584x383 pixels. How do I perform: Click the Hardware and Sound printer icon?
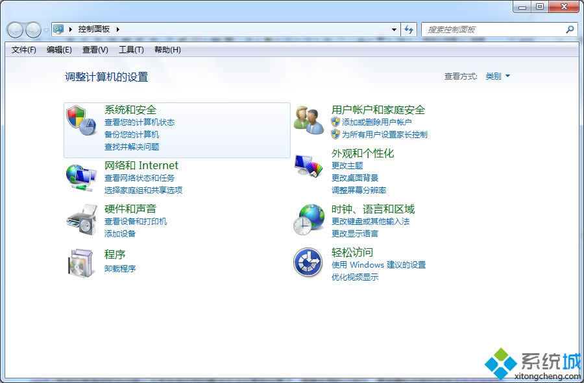81,220
